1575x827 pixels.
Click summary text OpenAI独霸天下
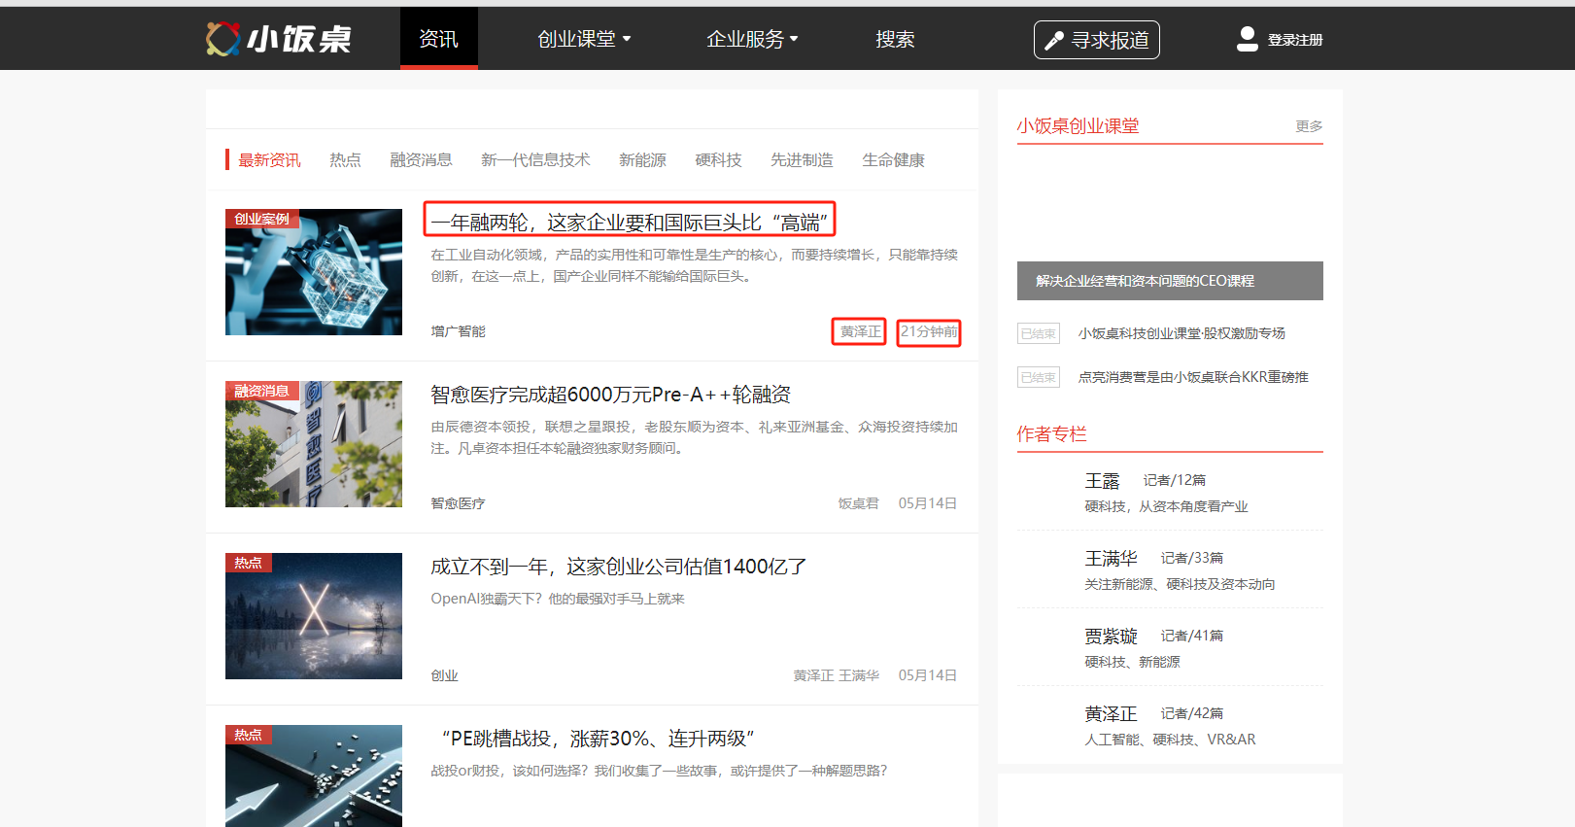[x=558, y=599]
